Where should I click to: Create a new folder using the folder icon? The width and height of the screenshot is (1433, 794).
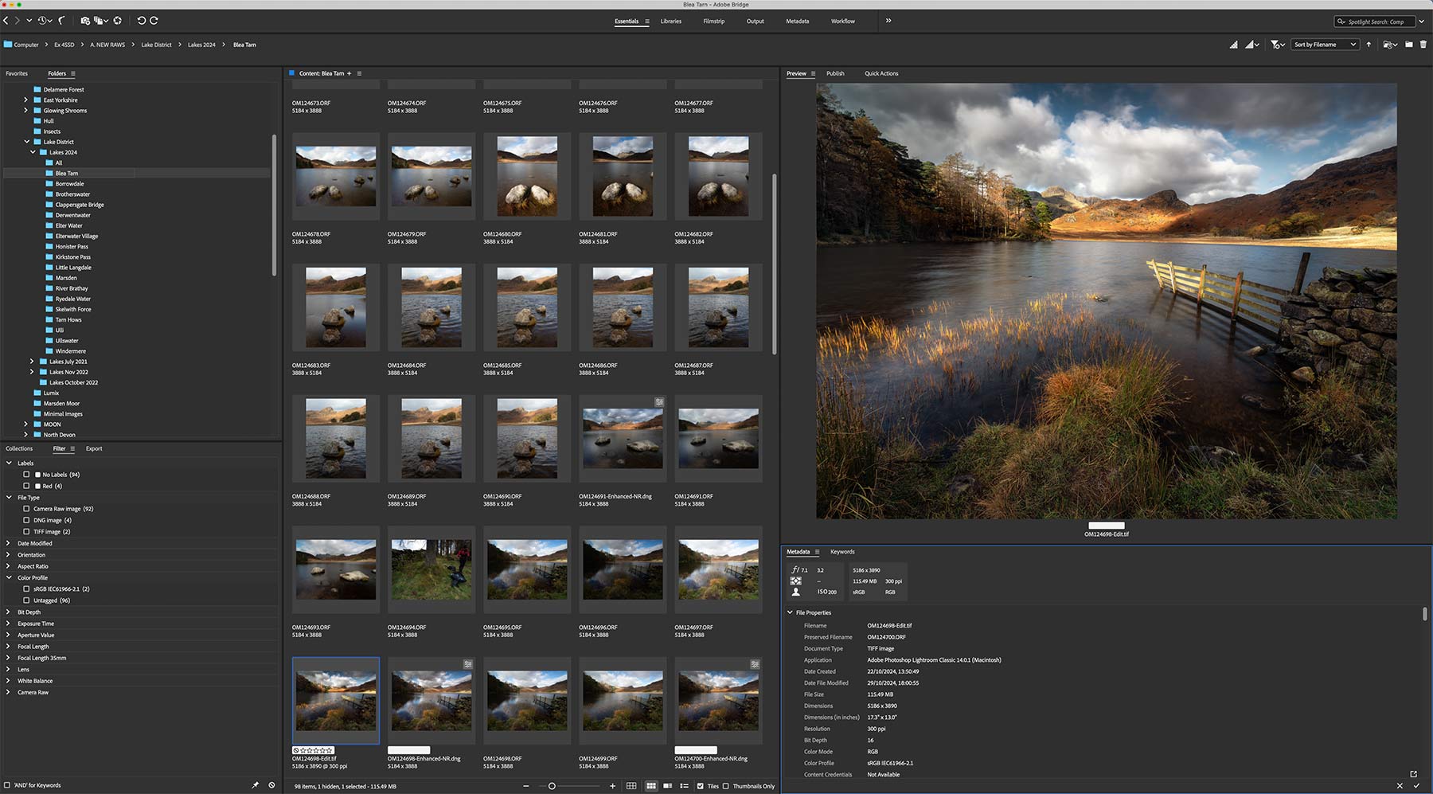pyautogui.click(x=1409, y=45)
